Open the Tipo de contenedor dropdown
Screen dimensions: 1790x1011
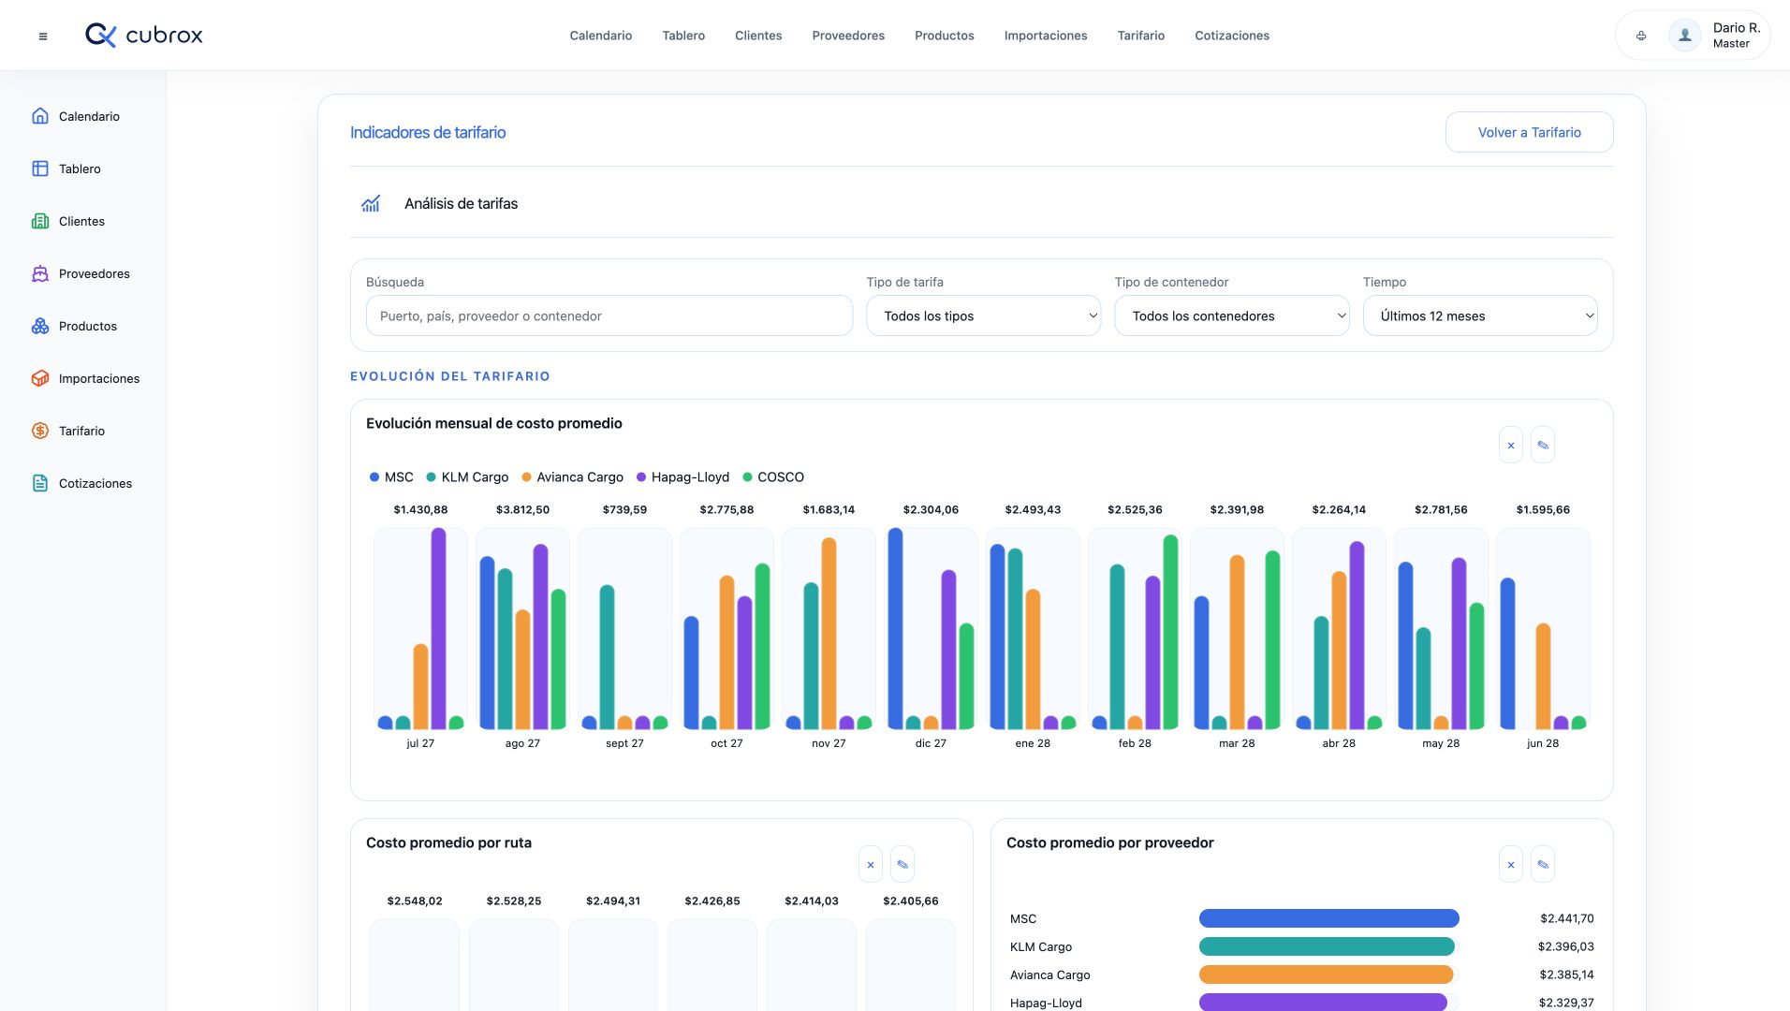(x=1232, y=315)
